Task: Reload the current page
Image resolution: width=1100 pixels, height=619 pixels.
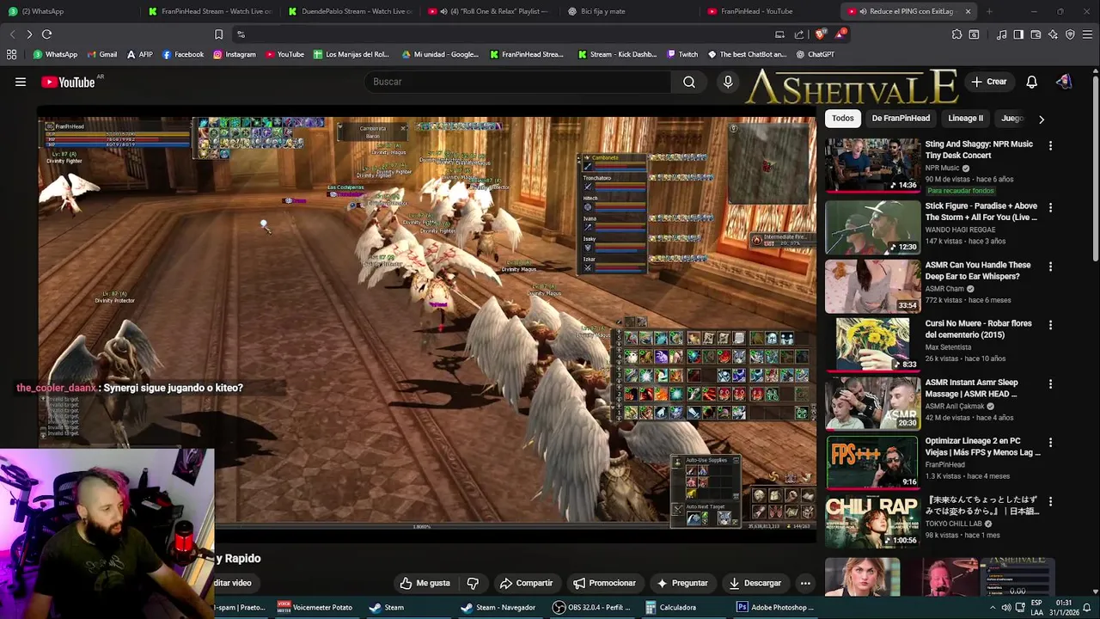Action: (x=46, y=34)
